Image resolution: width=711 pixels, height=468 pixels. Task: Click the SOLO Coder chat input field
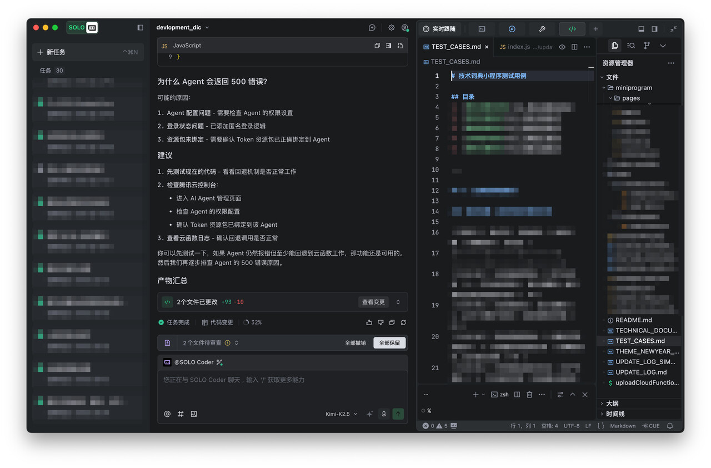click(282, 380)
